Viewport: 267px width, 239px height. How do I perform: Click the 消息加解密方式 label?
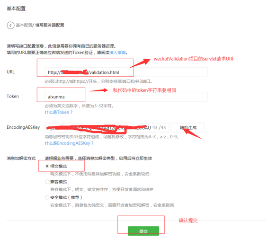point(21,159)
